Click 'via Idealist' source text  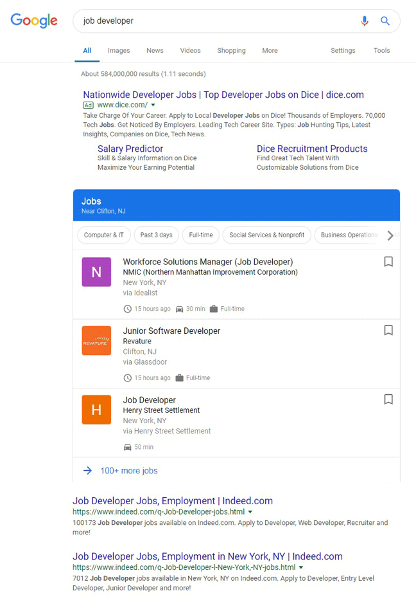(x=140, y=293)
